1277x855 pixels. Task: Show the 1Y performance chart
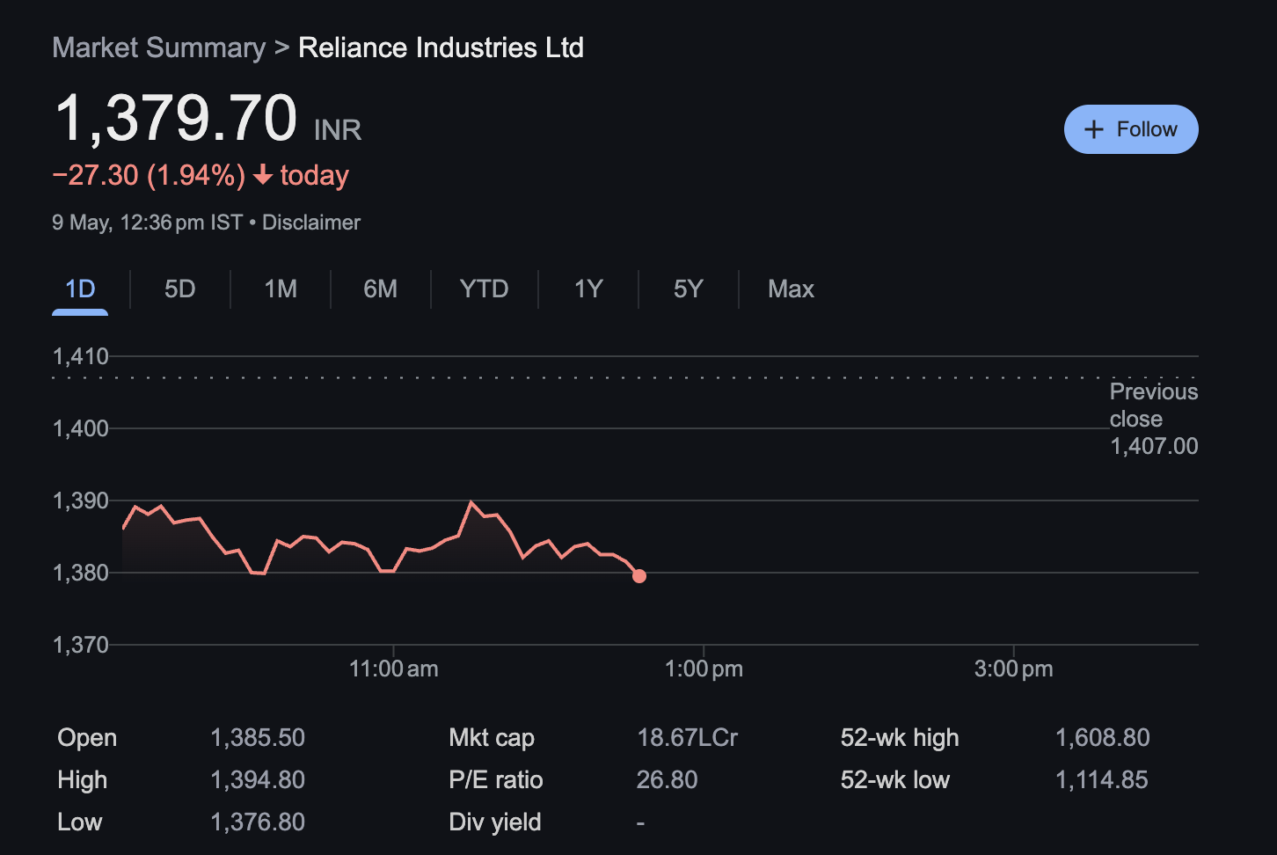coord(587,289)
